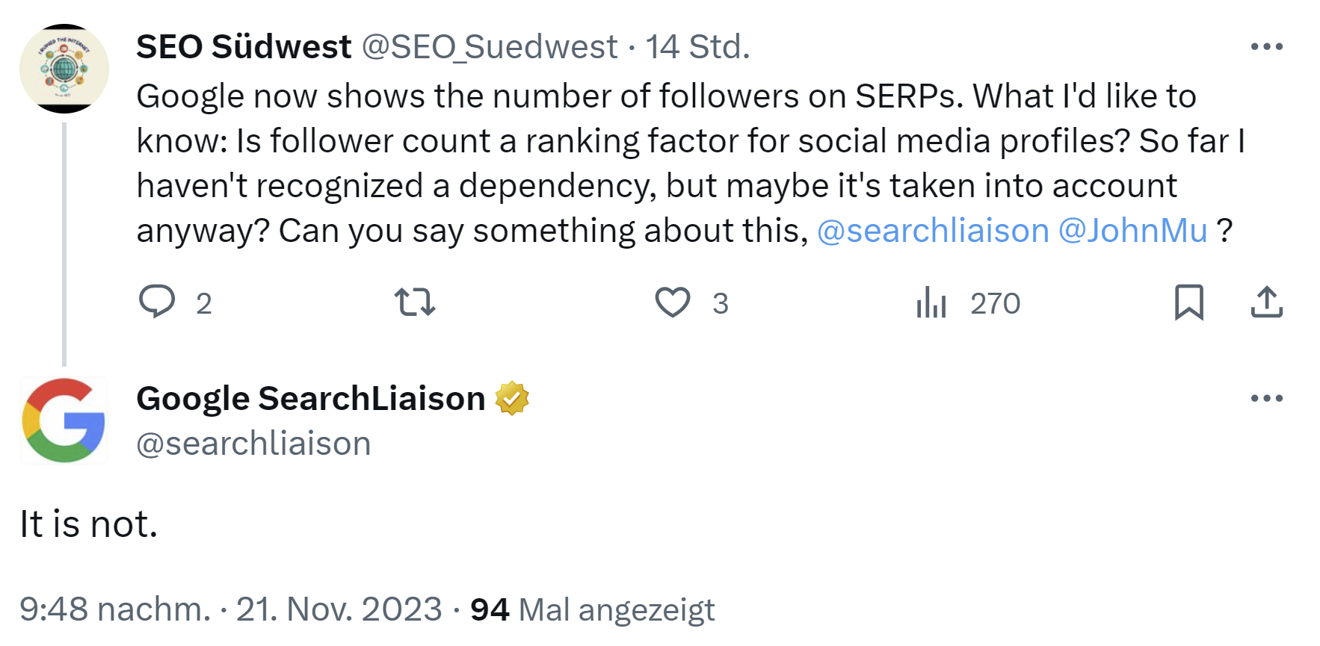The width and height of the screenshot is (1320, 646).
Task: Click the @searchliaison handle under SearchLiaison's name
Action: (252, 441)
